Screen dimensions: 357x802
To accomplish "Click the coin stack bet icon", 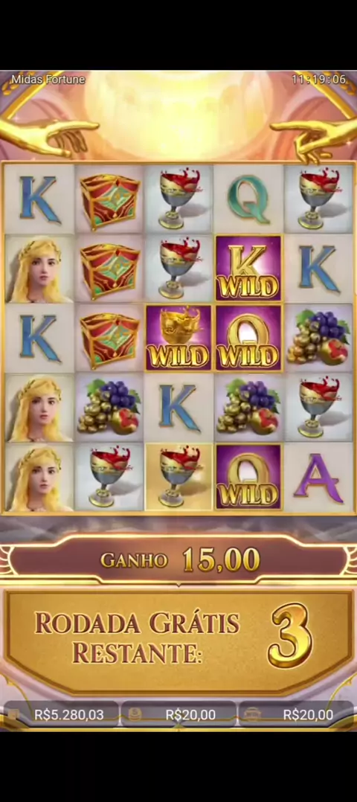I will (x=135, y=714).
